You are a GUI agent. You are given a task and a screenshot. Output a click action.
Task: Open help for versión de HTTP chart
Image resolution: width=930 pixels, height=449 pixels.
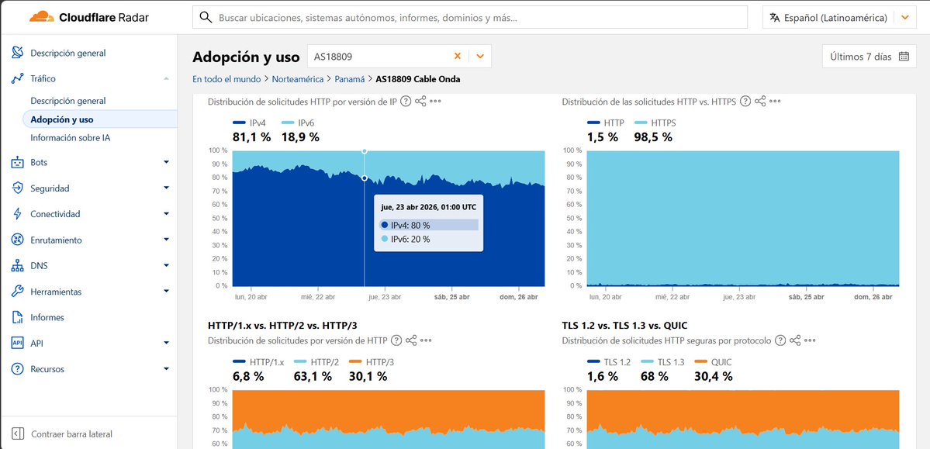pyautogui.click(x=396, y=340)
